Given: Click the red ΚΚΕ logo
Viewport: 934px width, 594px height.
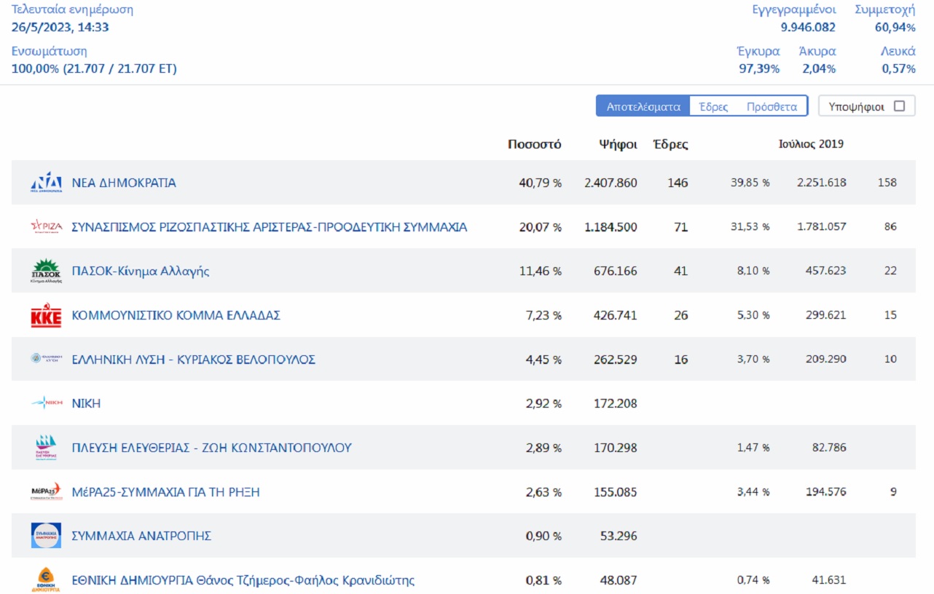Looking at the screenshot, I should pos(46,315).
